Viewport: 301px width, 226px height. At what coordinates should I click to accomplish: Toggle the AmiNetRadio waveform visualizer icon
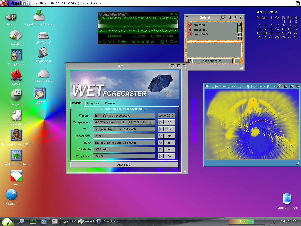click(x=123, y=42)
